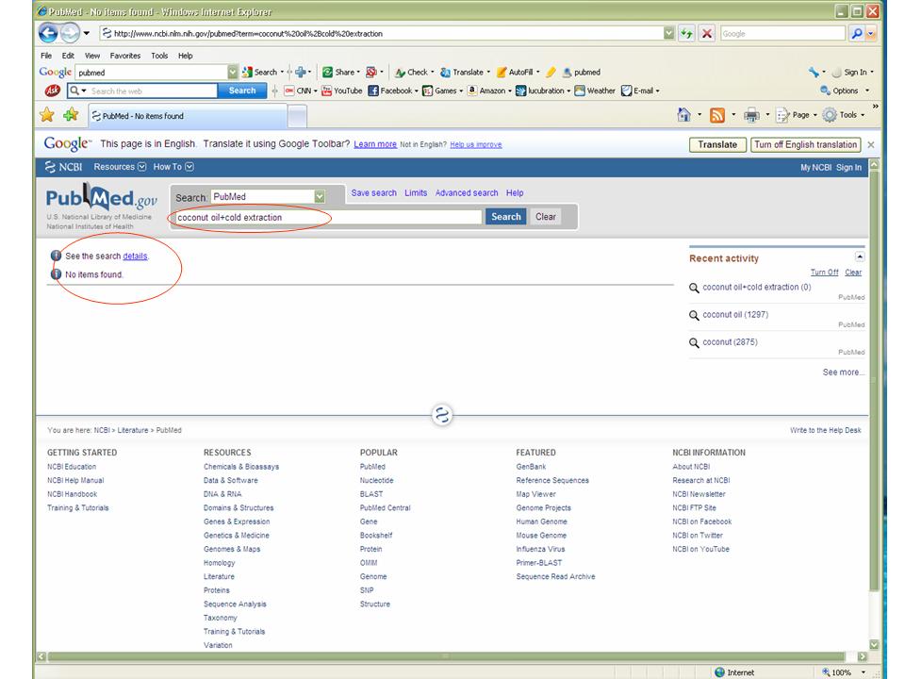Screen dimensions: 905x679
Task: Click the blue PubMed Search button
Action: [x=505, y=217]
